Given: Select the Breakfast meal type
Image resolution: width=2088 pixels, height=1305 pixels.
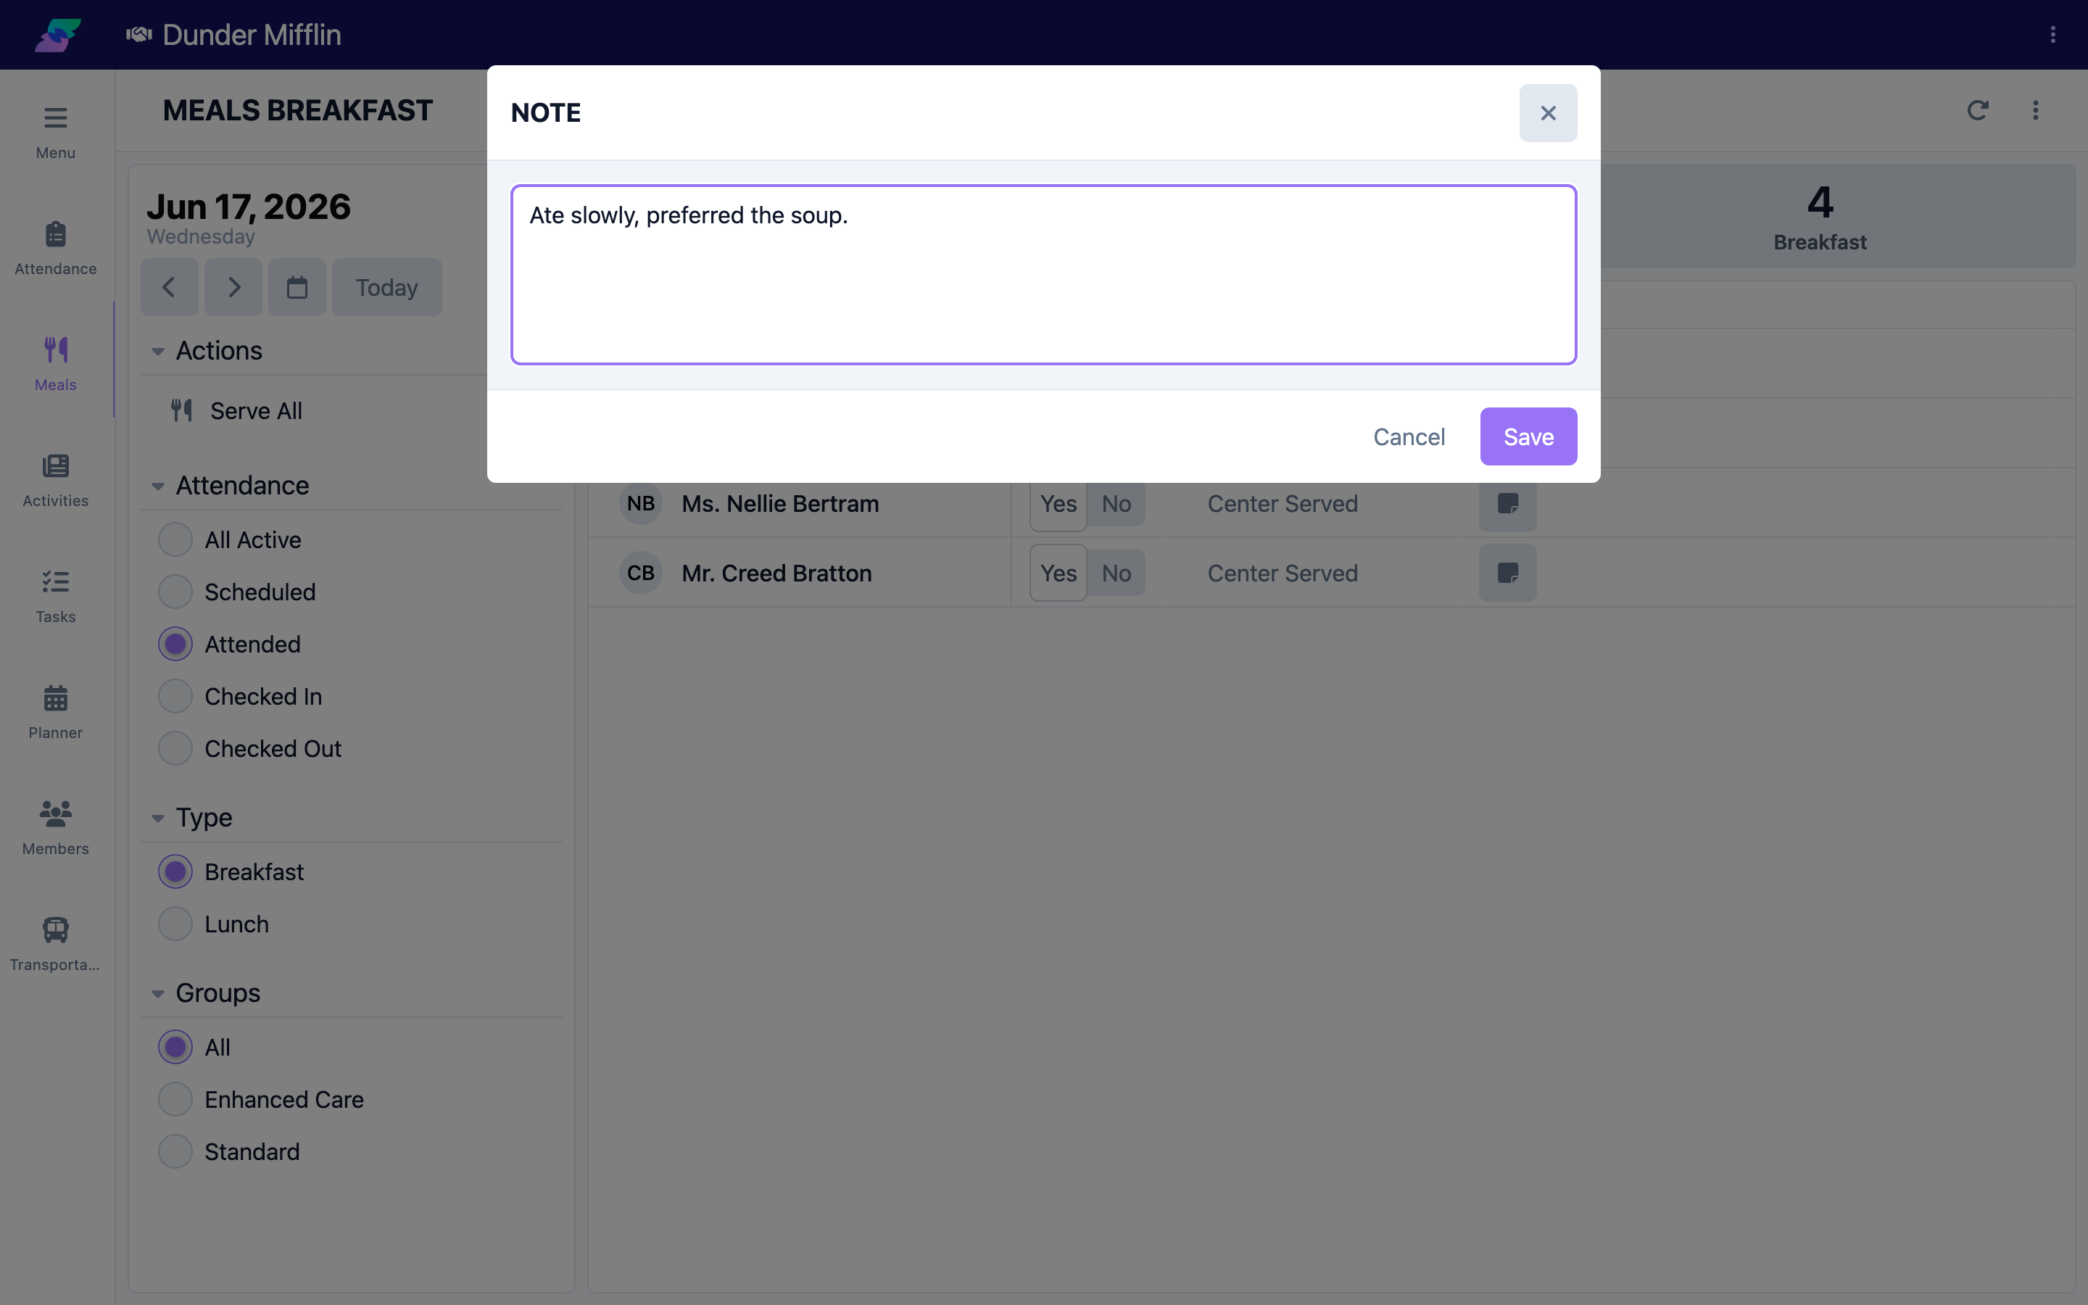Looking at the screenshot, I should point(231,871).
